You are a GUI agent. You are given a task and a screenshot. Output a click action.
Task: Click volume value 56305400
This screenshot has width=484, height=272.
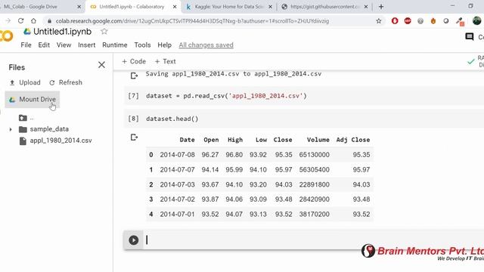[x=315, y=169]
